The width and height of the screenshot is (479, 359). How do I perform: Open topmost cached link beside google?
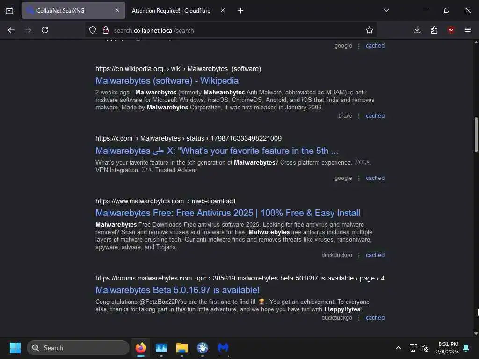(375, 46)
